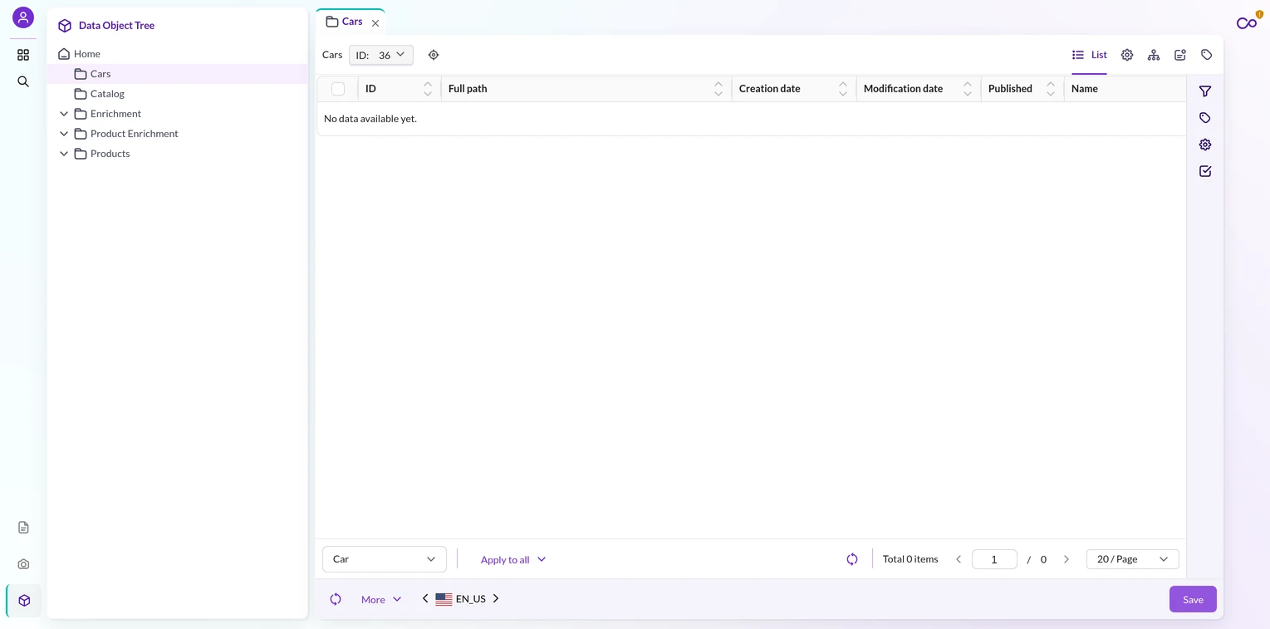The height and width of the screenshot is (629, 1270).
Task: Open the More menu in bottom bar
Action: coord(381,599)
